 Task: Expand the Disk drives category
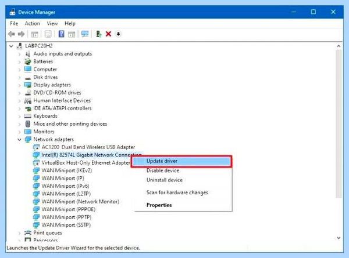pyautogui.click(x=19, y=78)
